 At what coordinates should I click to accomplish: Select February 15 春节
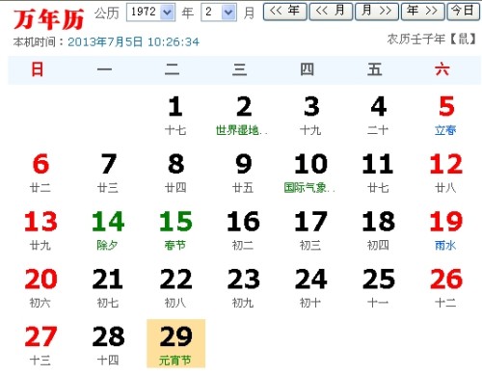175,230
